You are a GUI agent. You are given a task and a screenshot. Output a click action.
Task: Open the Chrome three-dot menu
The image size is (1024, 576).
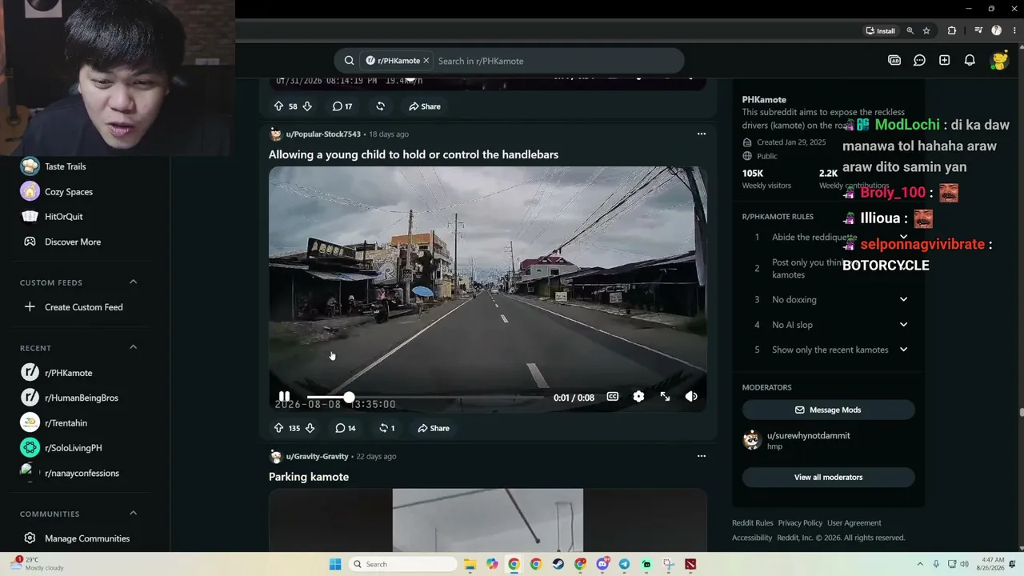pos(1014,30)
